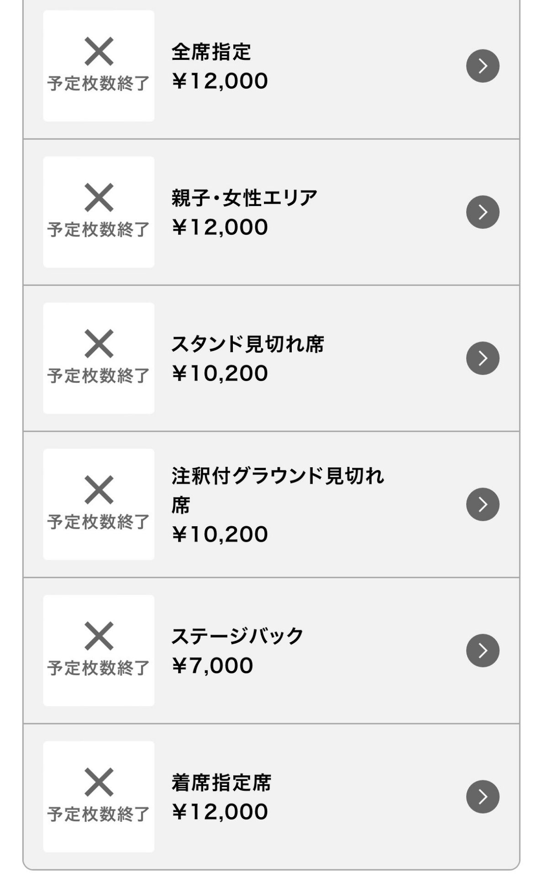Screen dimensions: 537x877
Task: Select the 着席指定席 ticket title
Action: pyautogui.click(x=221, y=782)
